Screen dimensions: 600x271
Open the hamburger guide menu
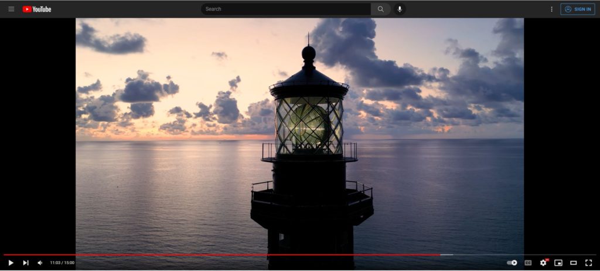(12, 9)
